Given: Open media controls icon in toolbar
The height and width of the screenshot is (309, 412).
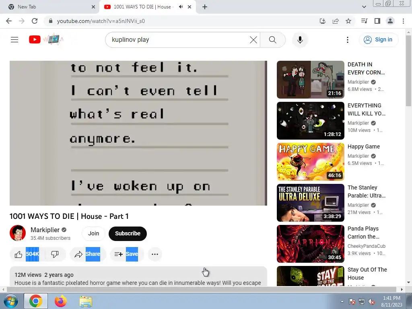Looking at the screenshot, I should [x=364, y=21].
